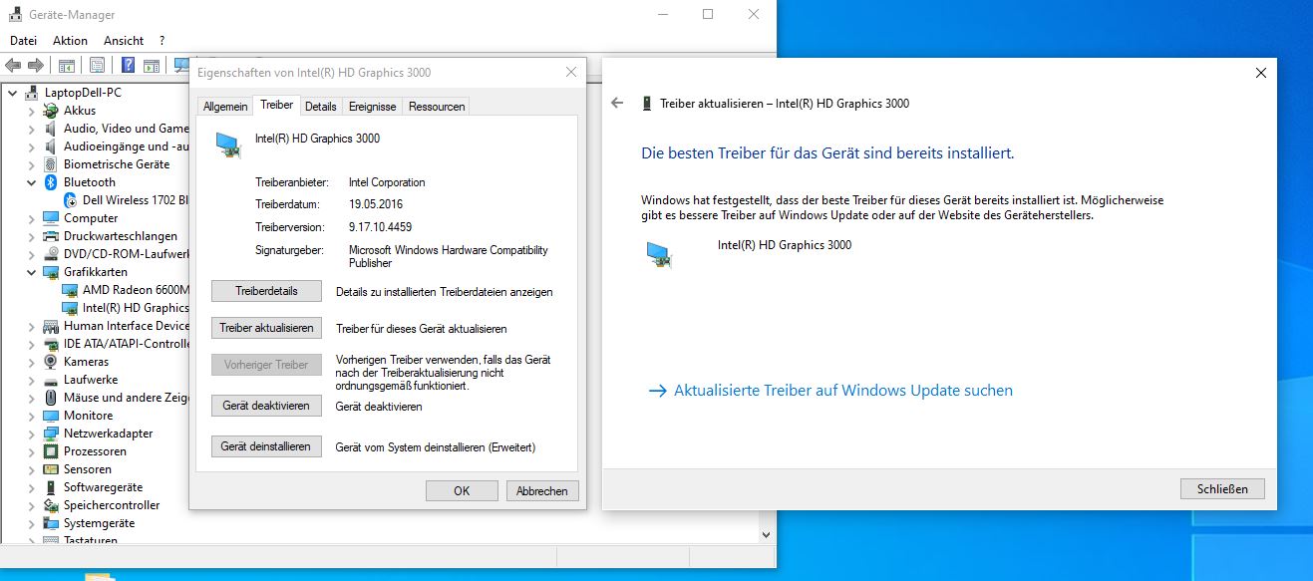Viewport: 1313px width, 581px height.
Task: Open the File Explorer folder on the taskbar
Action: point(100,576)
